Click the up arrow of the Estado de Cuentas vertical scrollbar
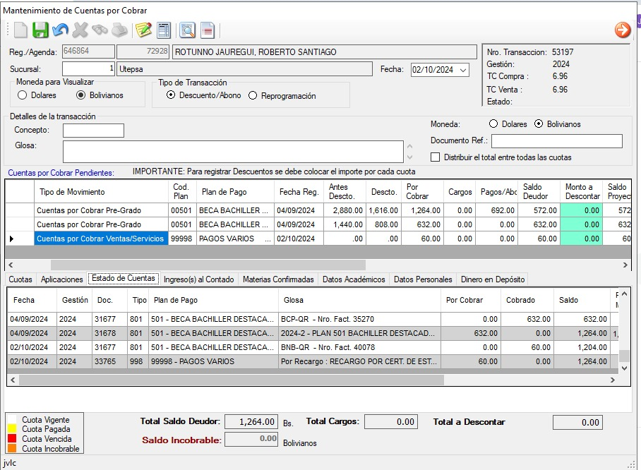The image size is (641, 470). click(624, 294)
